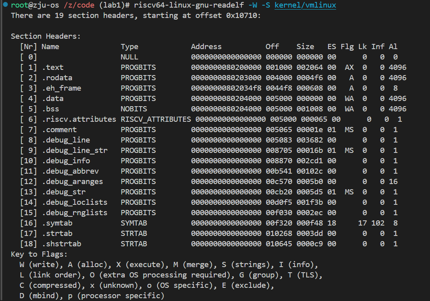
Task: Click the .rodata section row name
Action: click(x=57, y=78)
